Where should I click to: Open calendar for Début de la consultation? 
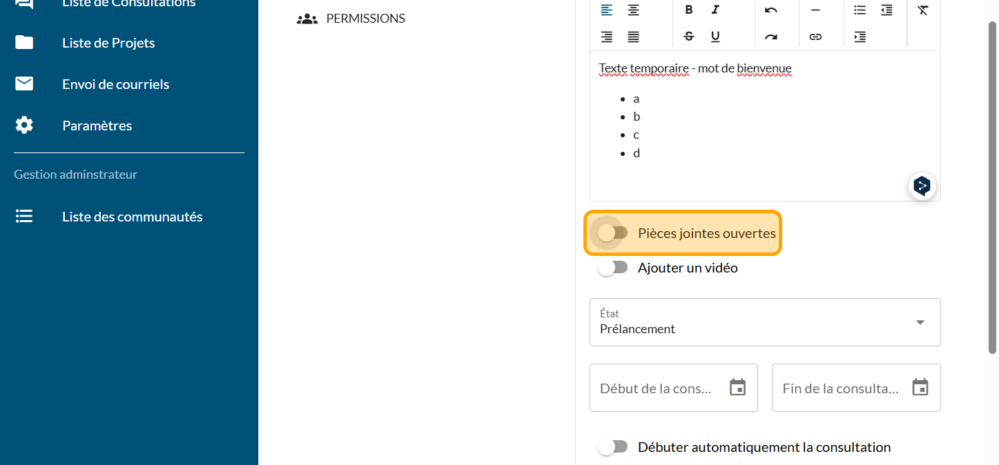click(x=737, y=388)
